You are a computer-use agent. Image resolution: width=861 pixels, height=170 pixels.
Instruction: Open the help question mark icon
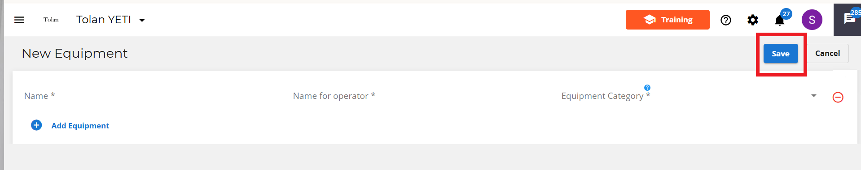pyautogui.click(x=726, y=20)
